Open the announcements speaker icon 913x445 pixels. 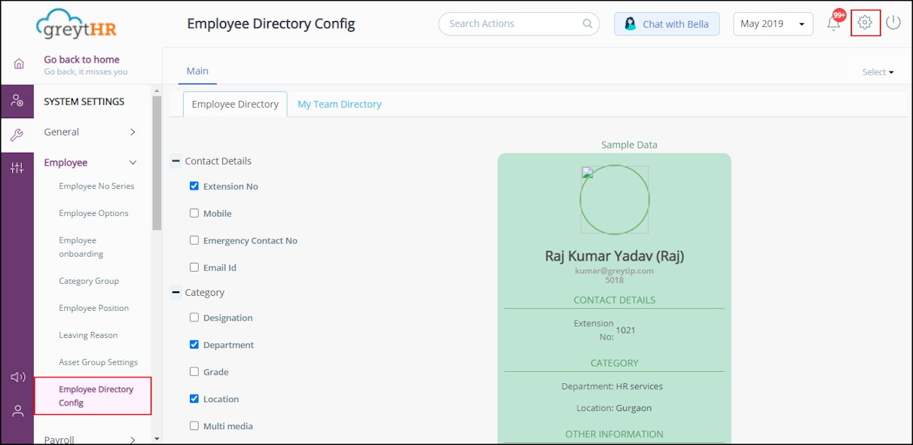(17, 376)
